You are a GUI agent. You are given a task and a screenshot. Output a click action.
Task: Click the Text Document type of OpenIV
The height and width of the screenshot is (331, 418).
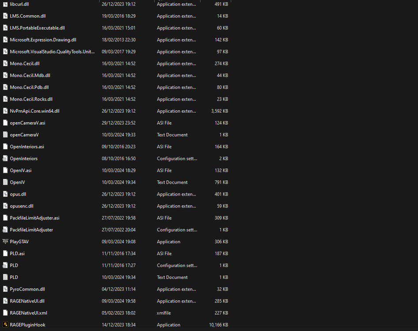point(172,182)
